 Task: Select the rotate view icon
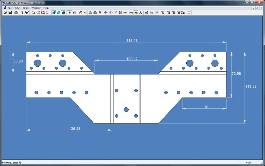pyautogui.click(x=111, y=12)
